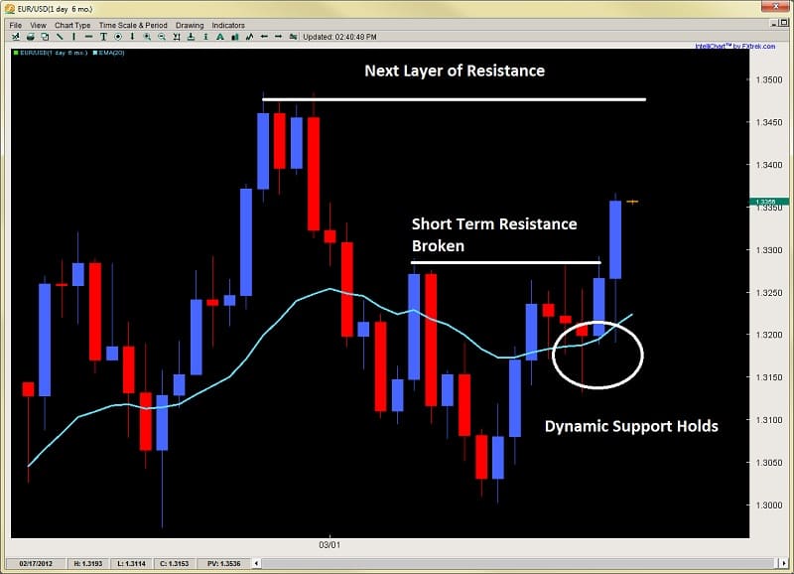Click the horizontal scrollbar track

pyautogui.click(x=519, y=563)
